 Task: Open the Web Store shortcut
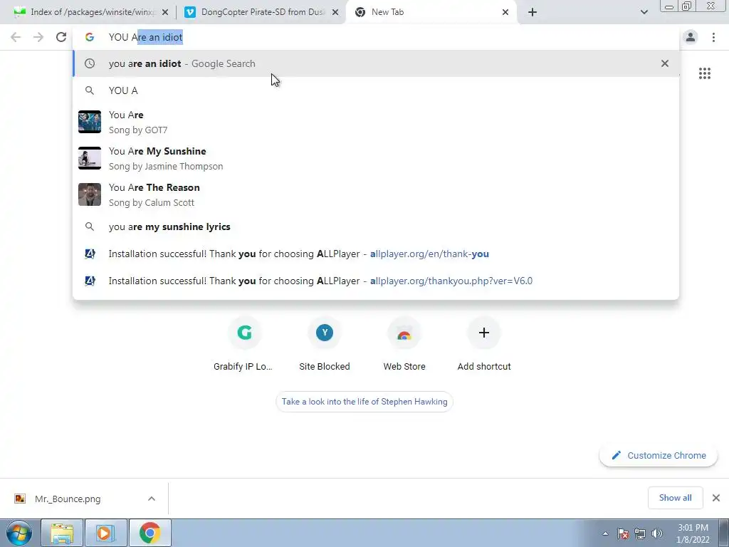(x=404, y=343)
